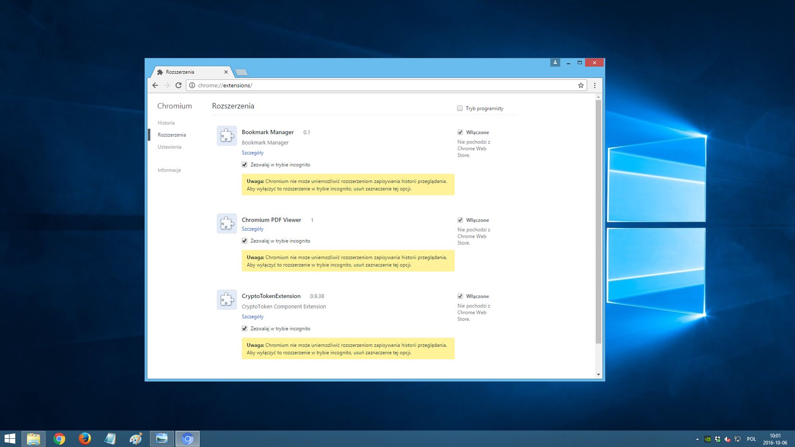795x447 pixels.
Task: Toggle incognito permission for Bookmark Manager
Action: [245, 165]
